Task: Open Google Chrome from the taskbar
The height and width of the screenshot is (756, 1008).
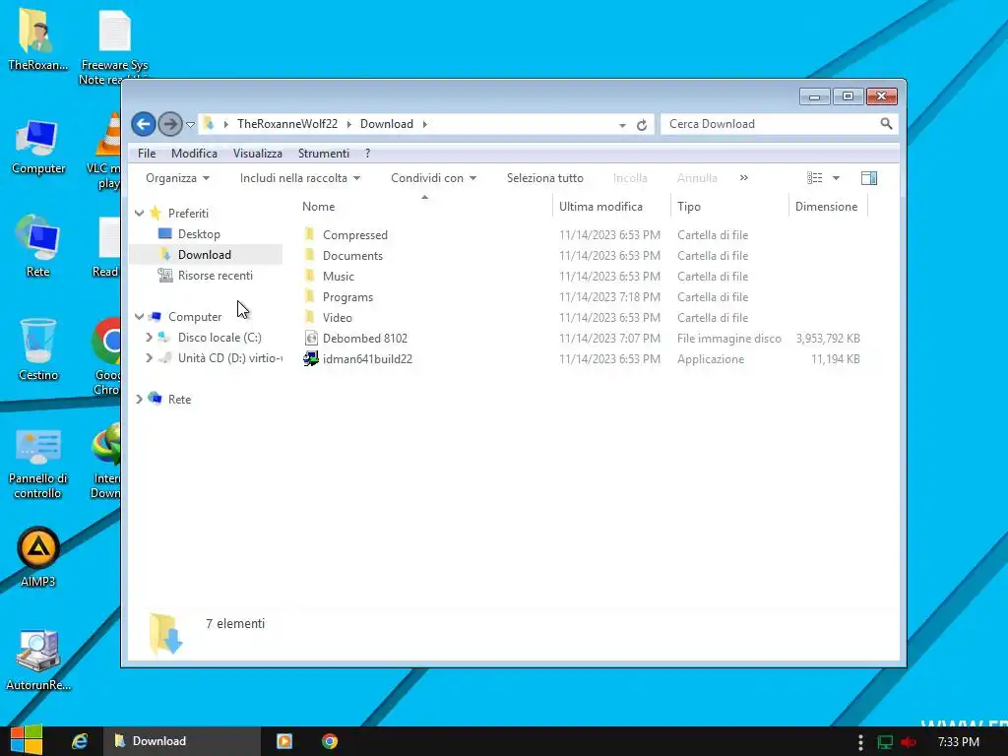Action: click(x=329, y=741)
